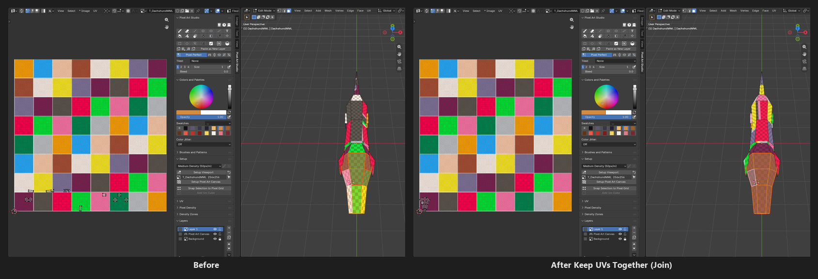This screenshot has height=279, width=818.
Task: Click the Bleed field in the Before panel
Action: click(x=204, y=72)
